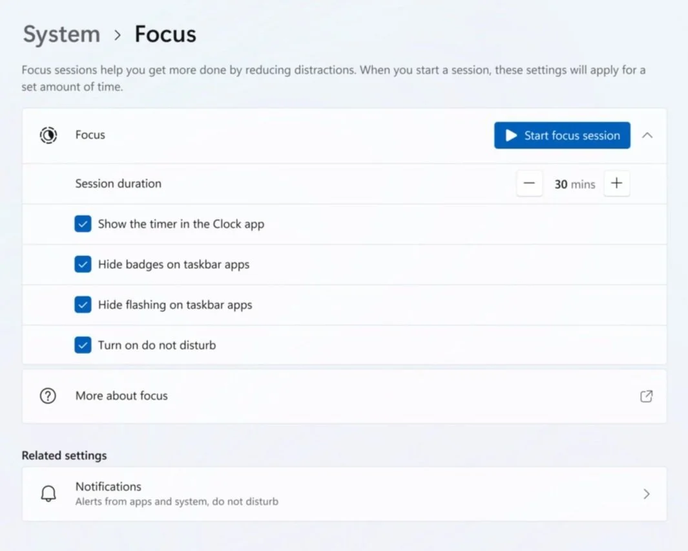Click the breadcrumb separator chevron
This screenshot has width=688, height=551.
pyautogui.click(x=117, y=35)
